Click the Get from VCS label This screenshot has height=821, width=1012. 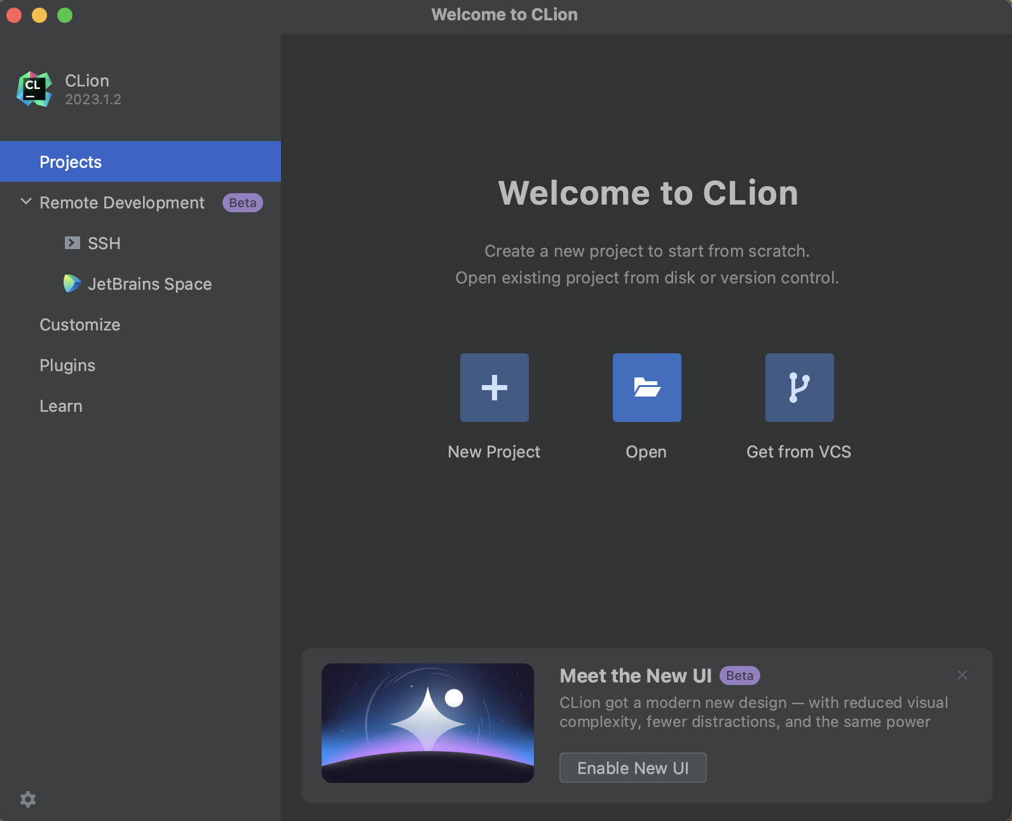coord(799,452)
